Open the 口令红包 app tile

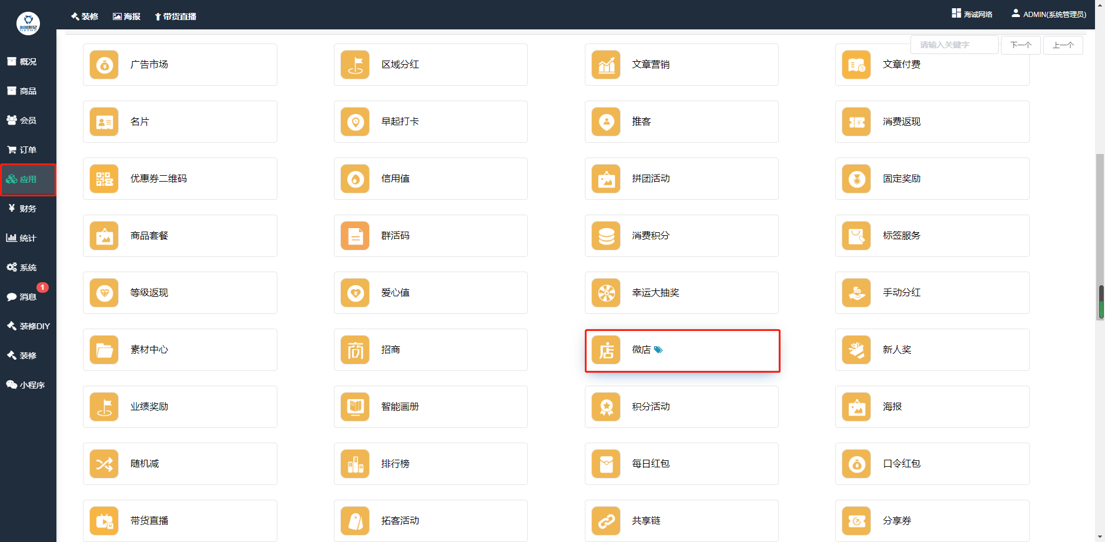[932, 464]
